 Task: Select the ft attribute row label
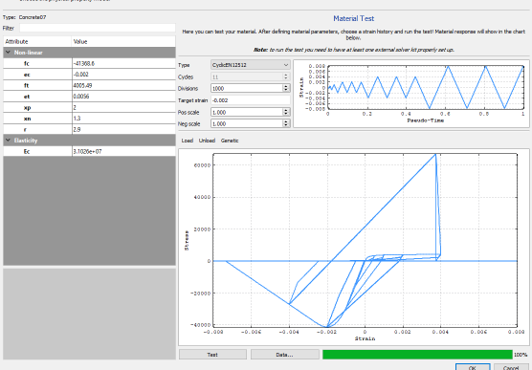(27, 85)
